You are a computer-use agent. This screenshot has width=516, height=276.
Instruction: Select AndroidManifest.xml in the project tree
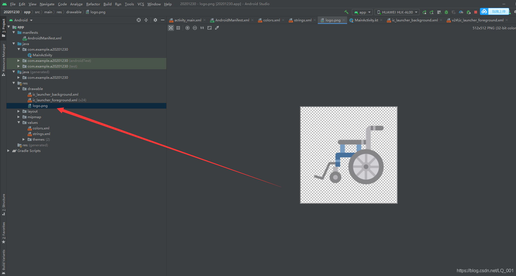[42, 38]
